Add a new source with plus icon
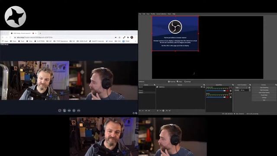Viewport: 277px width, 156px height. (158, 111)
